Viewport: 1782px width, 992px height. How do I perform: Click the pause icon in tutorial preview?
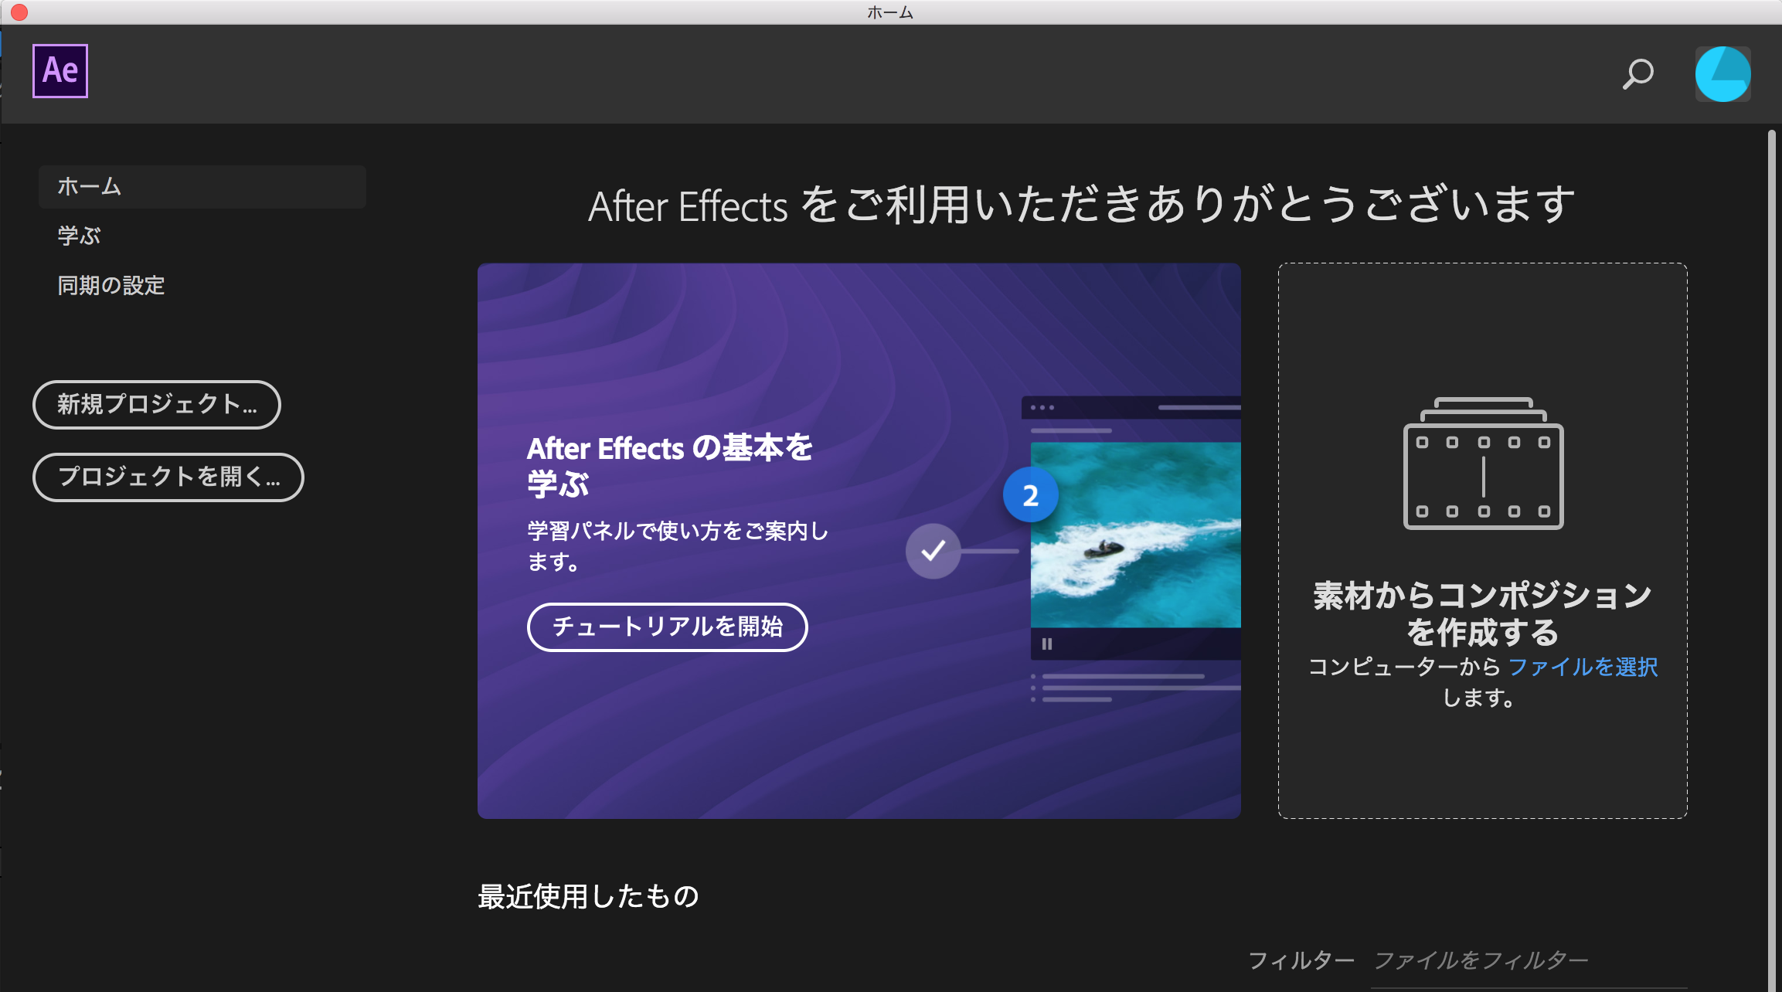coord(1047,644)
